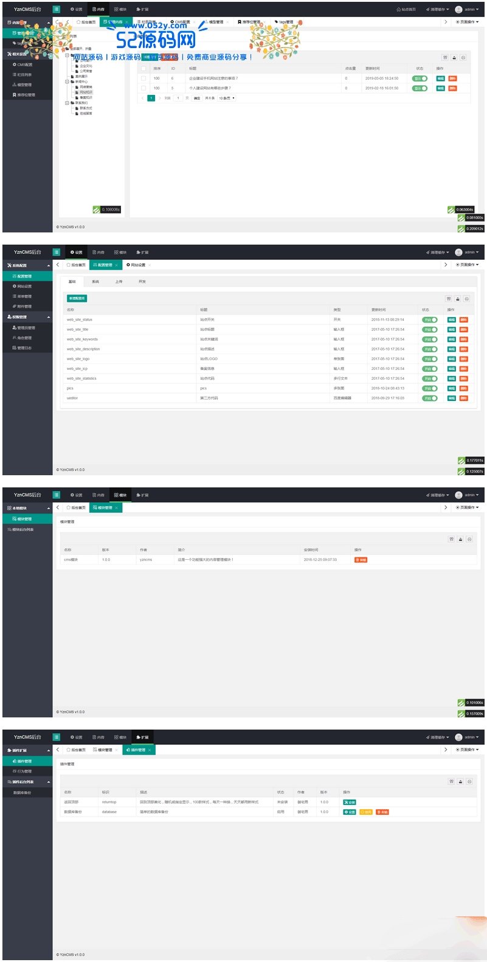The image size is (487, 962).
Task: Open 行为管理 in the plugin sidebar
Action: point(24,772)
